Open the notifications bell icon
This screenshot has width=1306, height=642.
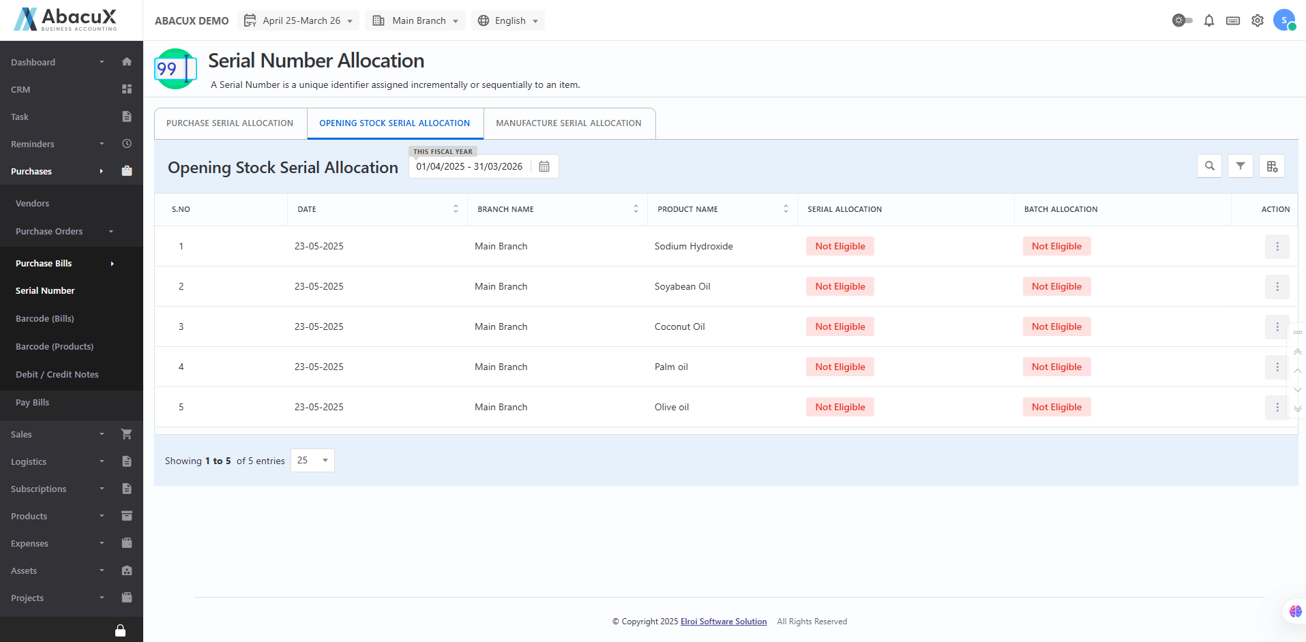point(1208,20)
